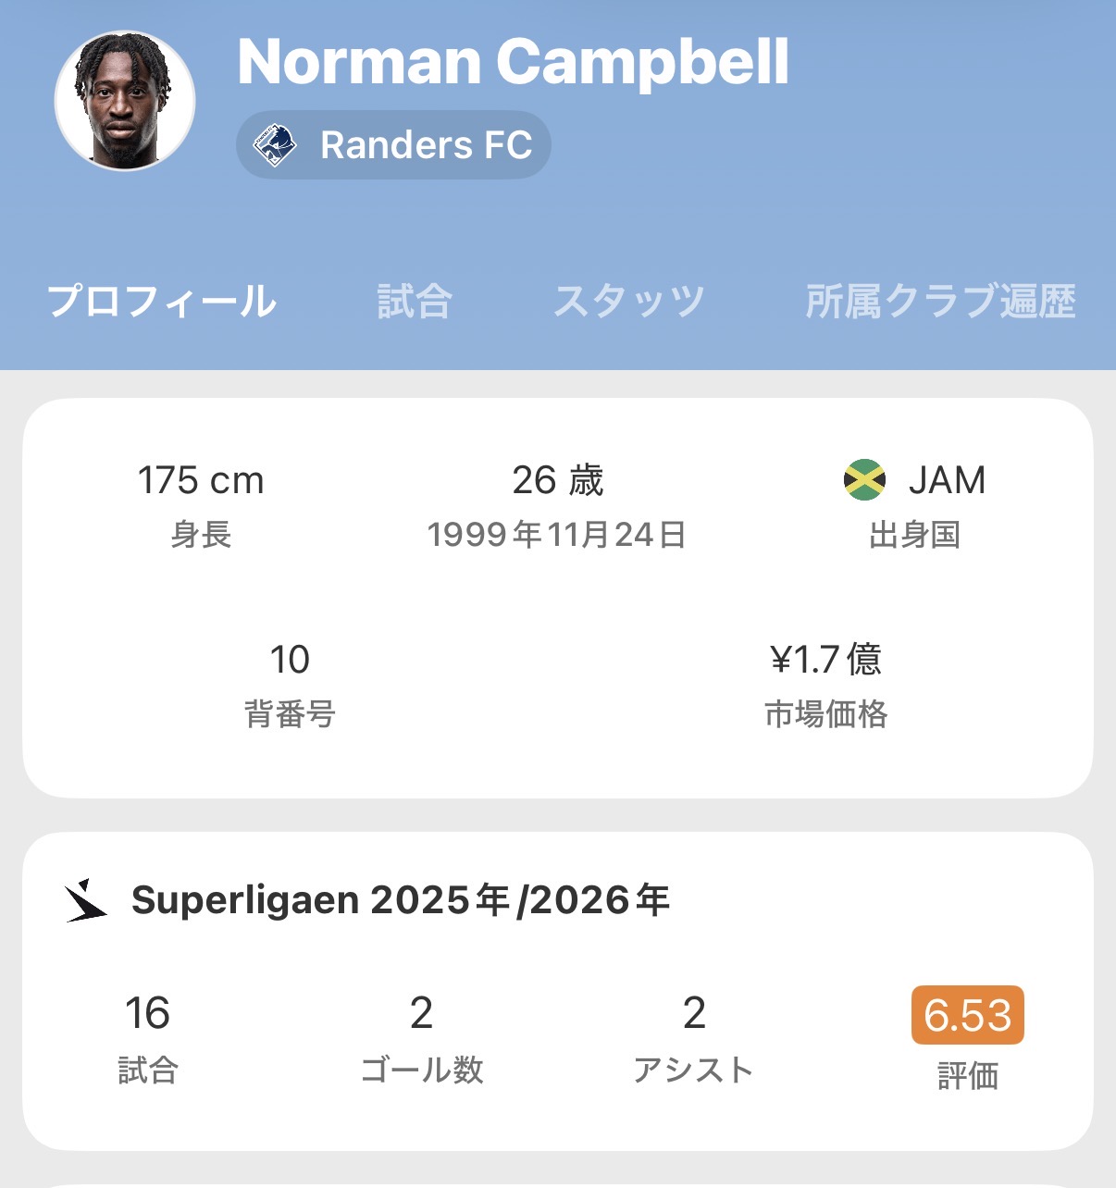Click the Superligaen league logo icon
This screenshot has width=1116, height=1188.
coord(86,900)
